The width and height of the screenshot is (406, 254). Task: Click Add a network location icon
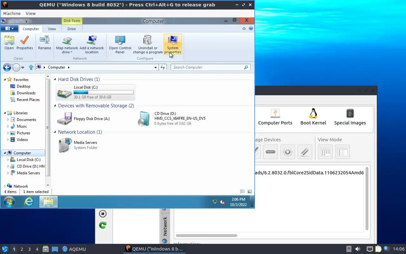(92, 40)
